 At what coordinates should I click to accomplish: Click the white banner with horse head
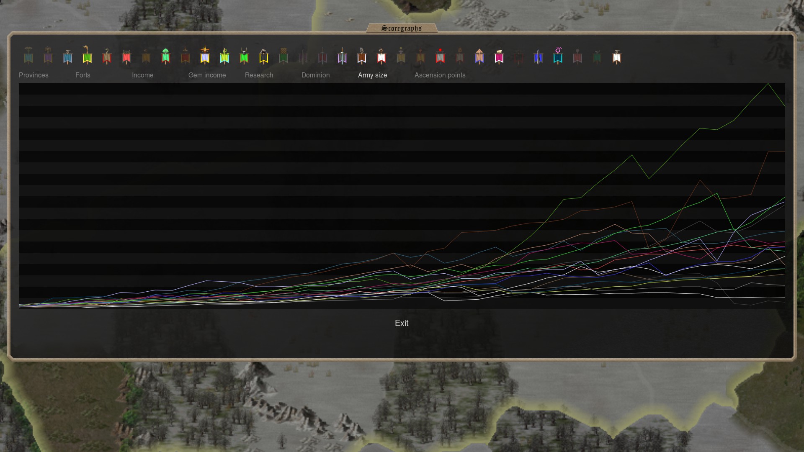381,55
